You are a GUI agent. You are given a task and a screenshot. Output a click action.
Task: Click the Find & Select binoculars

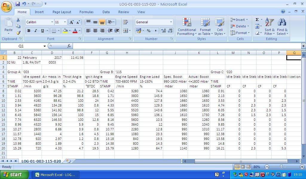pyautogui.click(x=282, y=27)
